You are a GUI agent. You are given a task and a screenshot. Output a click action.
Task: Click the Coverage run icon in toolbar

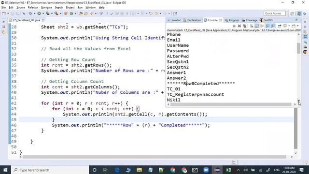pyautogui.click(x=47, y=14)
